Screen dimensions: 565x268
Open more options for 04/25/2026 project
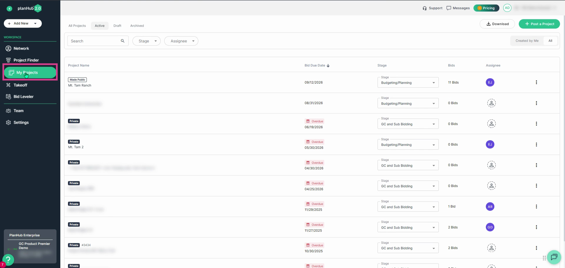click(536, 186)
